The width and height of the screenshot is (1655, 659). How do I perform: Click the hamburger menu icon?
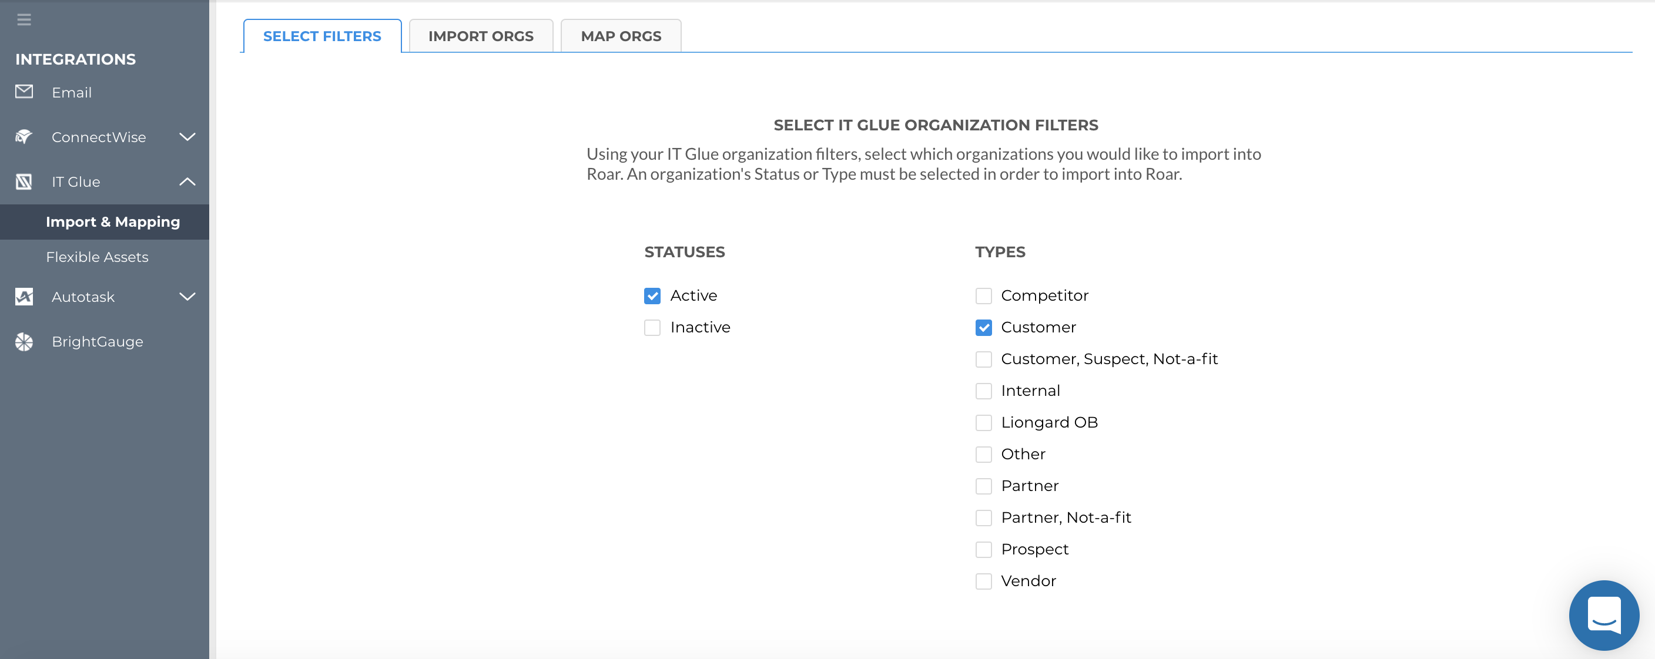(x=24, y=20)
